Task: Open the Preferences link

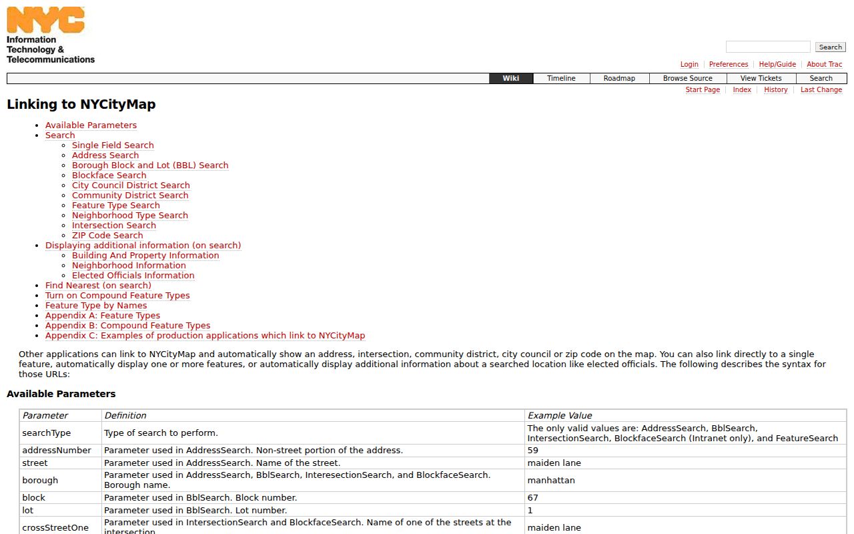Action: 729,65
